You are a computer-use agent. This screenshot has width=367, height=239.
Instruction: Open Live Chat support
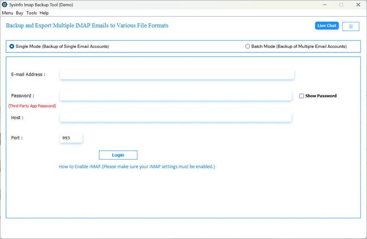coord(326,26)
